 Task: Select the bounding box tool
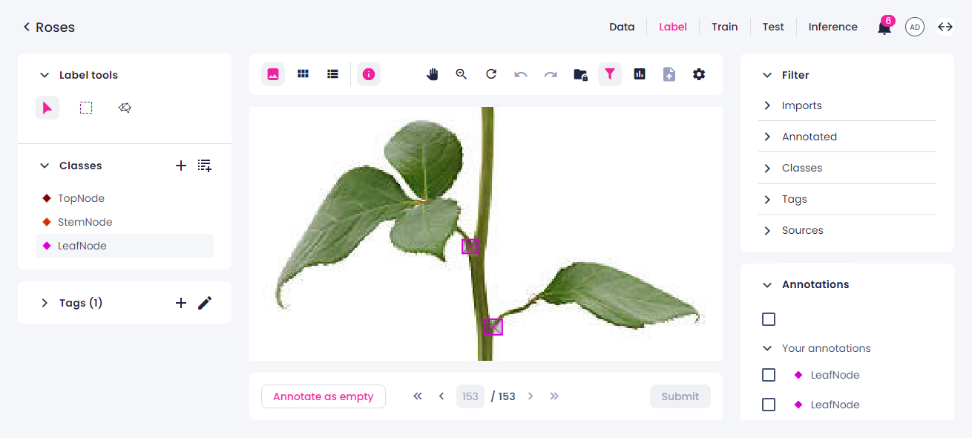(86, 108)
